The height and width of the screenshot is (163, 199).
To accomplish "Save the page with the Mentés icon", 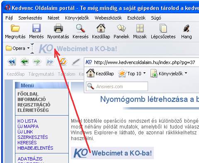I will (36, 28).
